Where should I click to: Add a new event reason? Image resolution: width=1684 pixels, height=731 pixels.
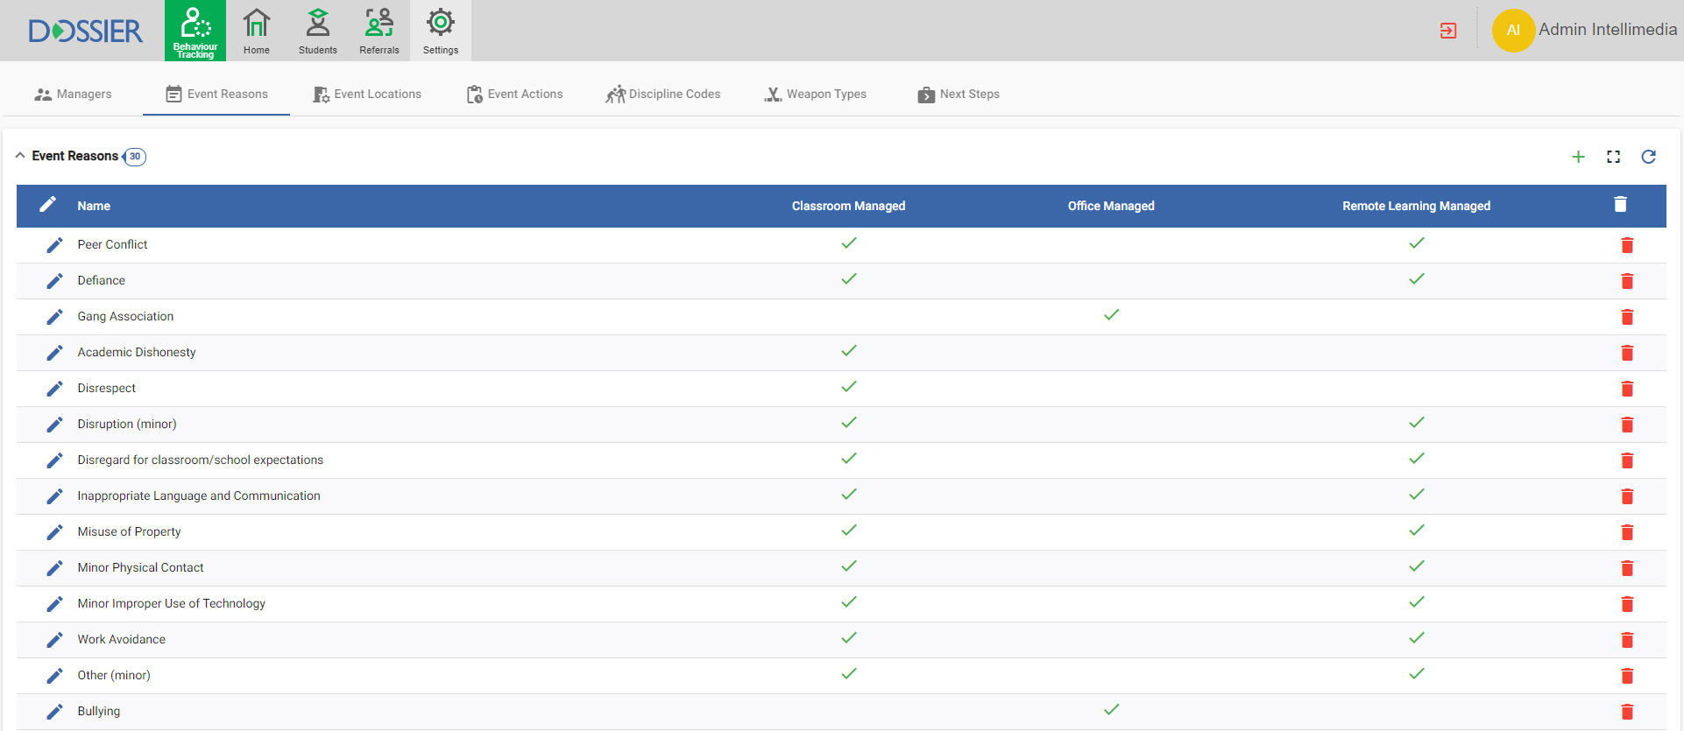(1578, 157)
